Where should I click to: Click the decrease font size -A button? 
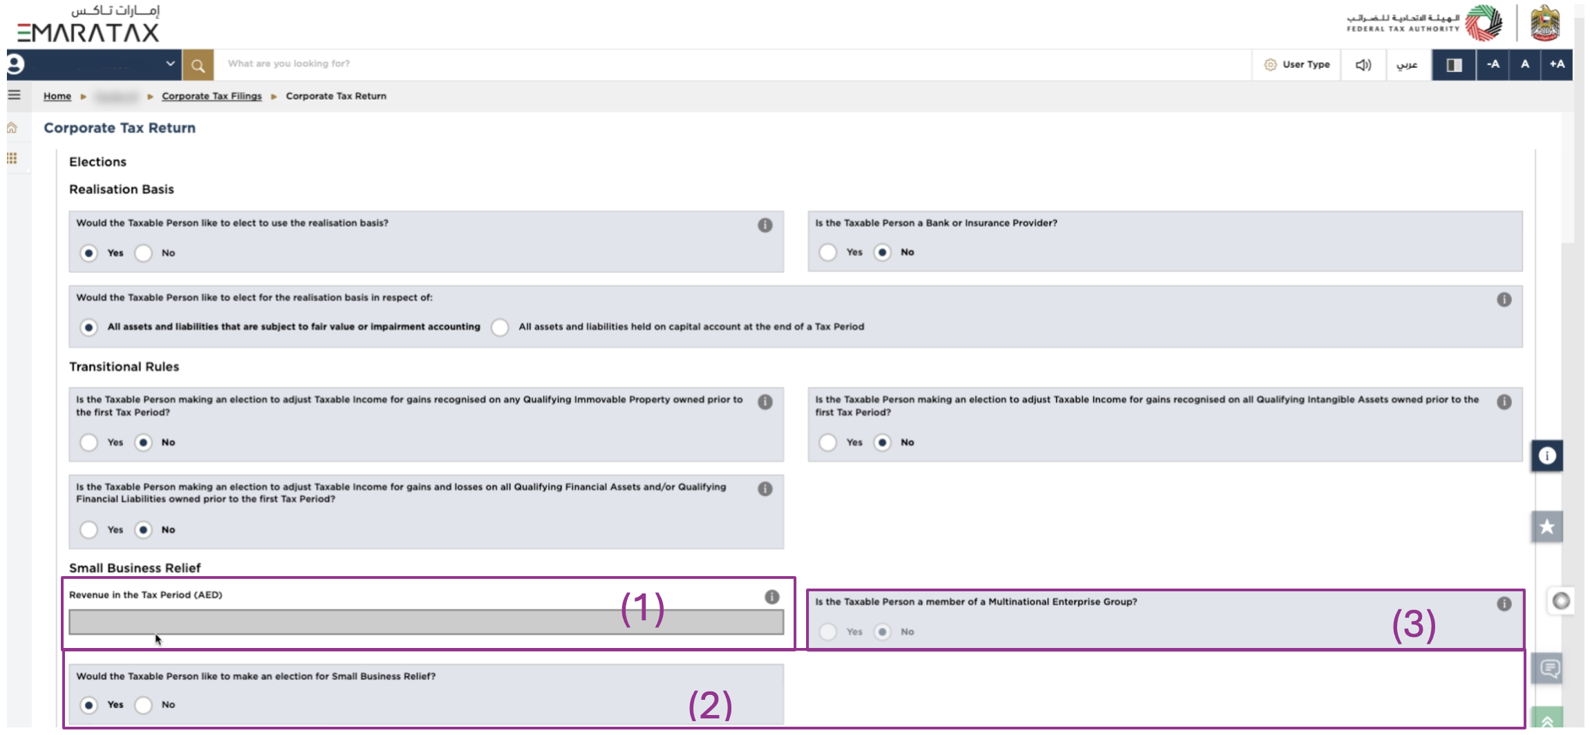1493,64
